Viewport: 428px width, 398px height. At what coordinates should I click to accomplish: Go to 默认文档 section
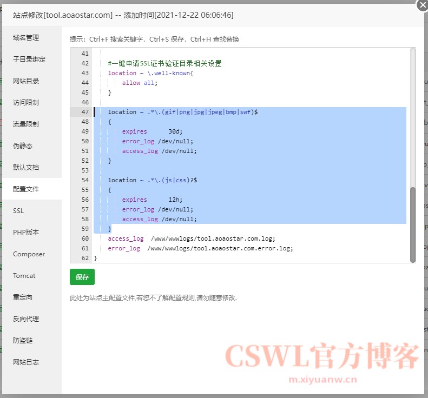(26, 168)
